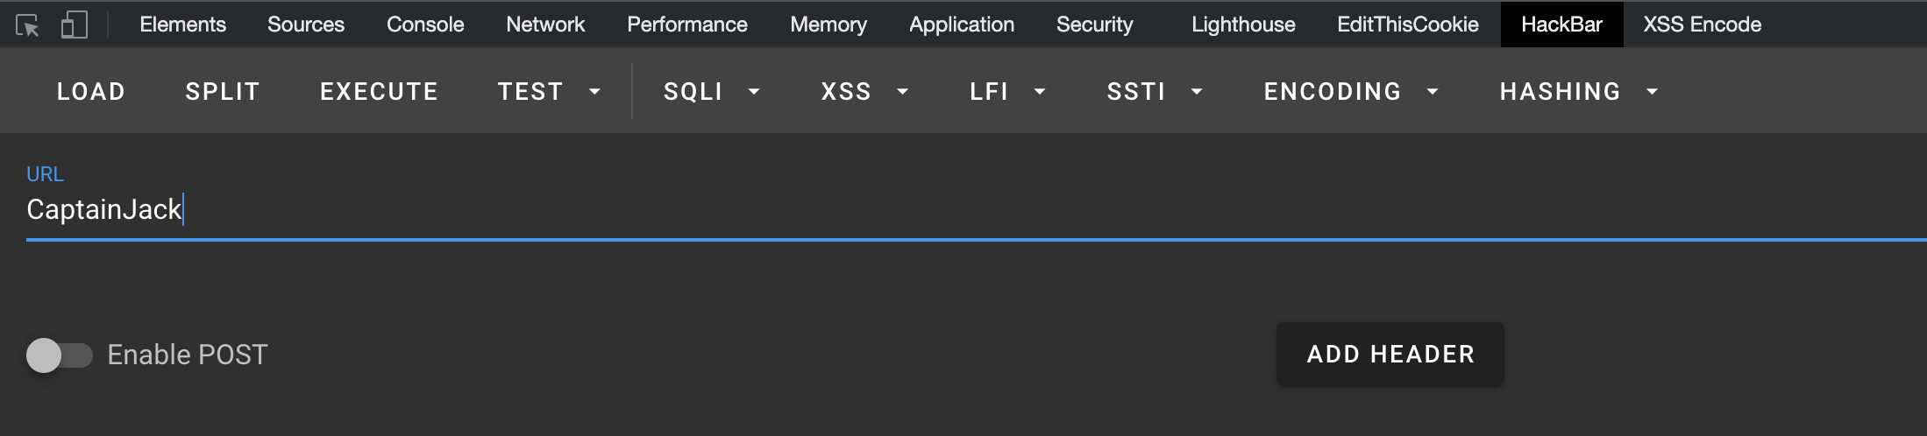The width and height of the screenshot is (1927, 436).
Task: Click the SPLIT button
Action: coord(223,92)
